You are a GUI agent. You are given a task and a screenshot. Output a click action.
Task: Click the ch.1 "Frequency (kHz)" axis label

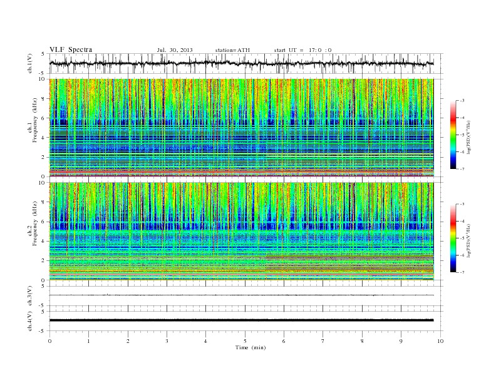tap(35, 120)
